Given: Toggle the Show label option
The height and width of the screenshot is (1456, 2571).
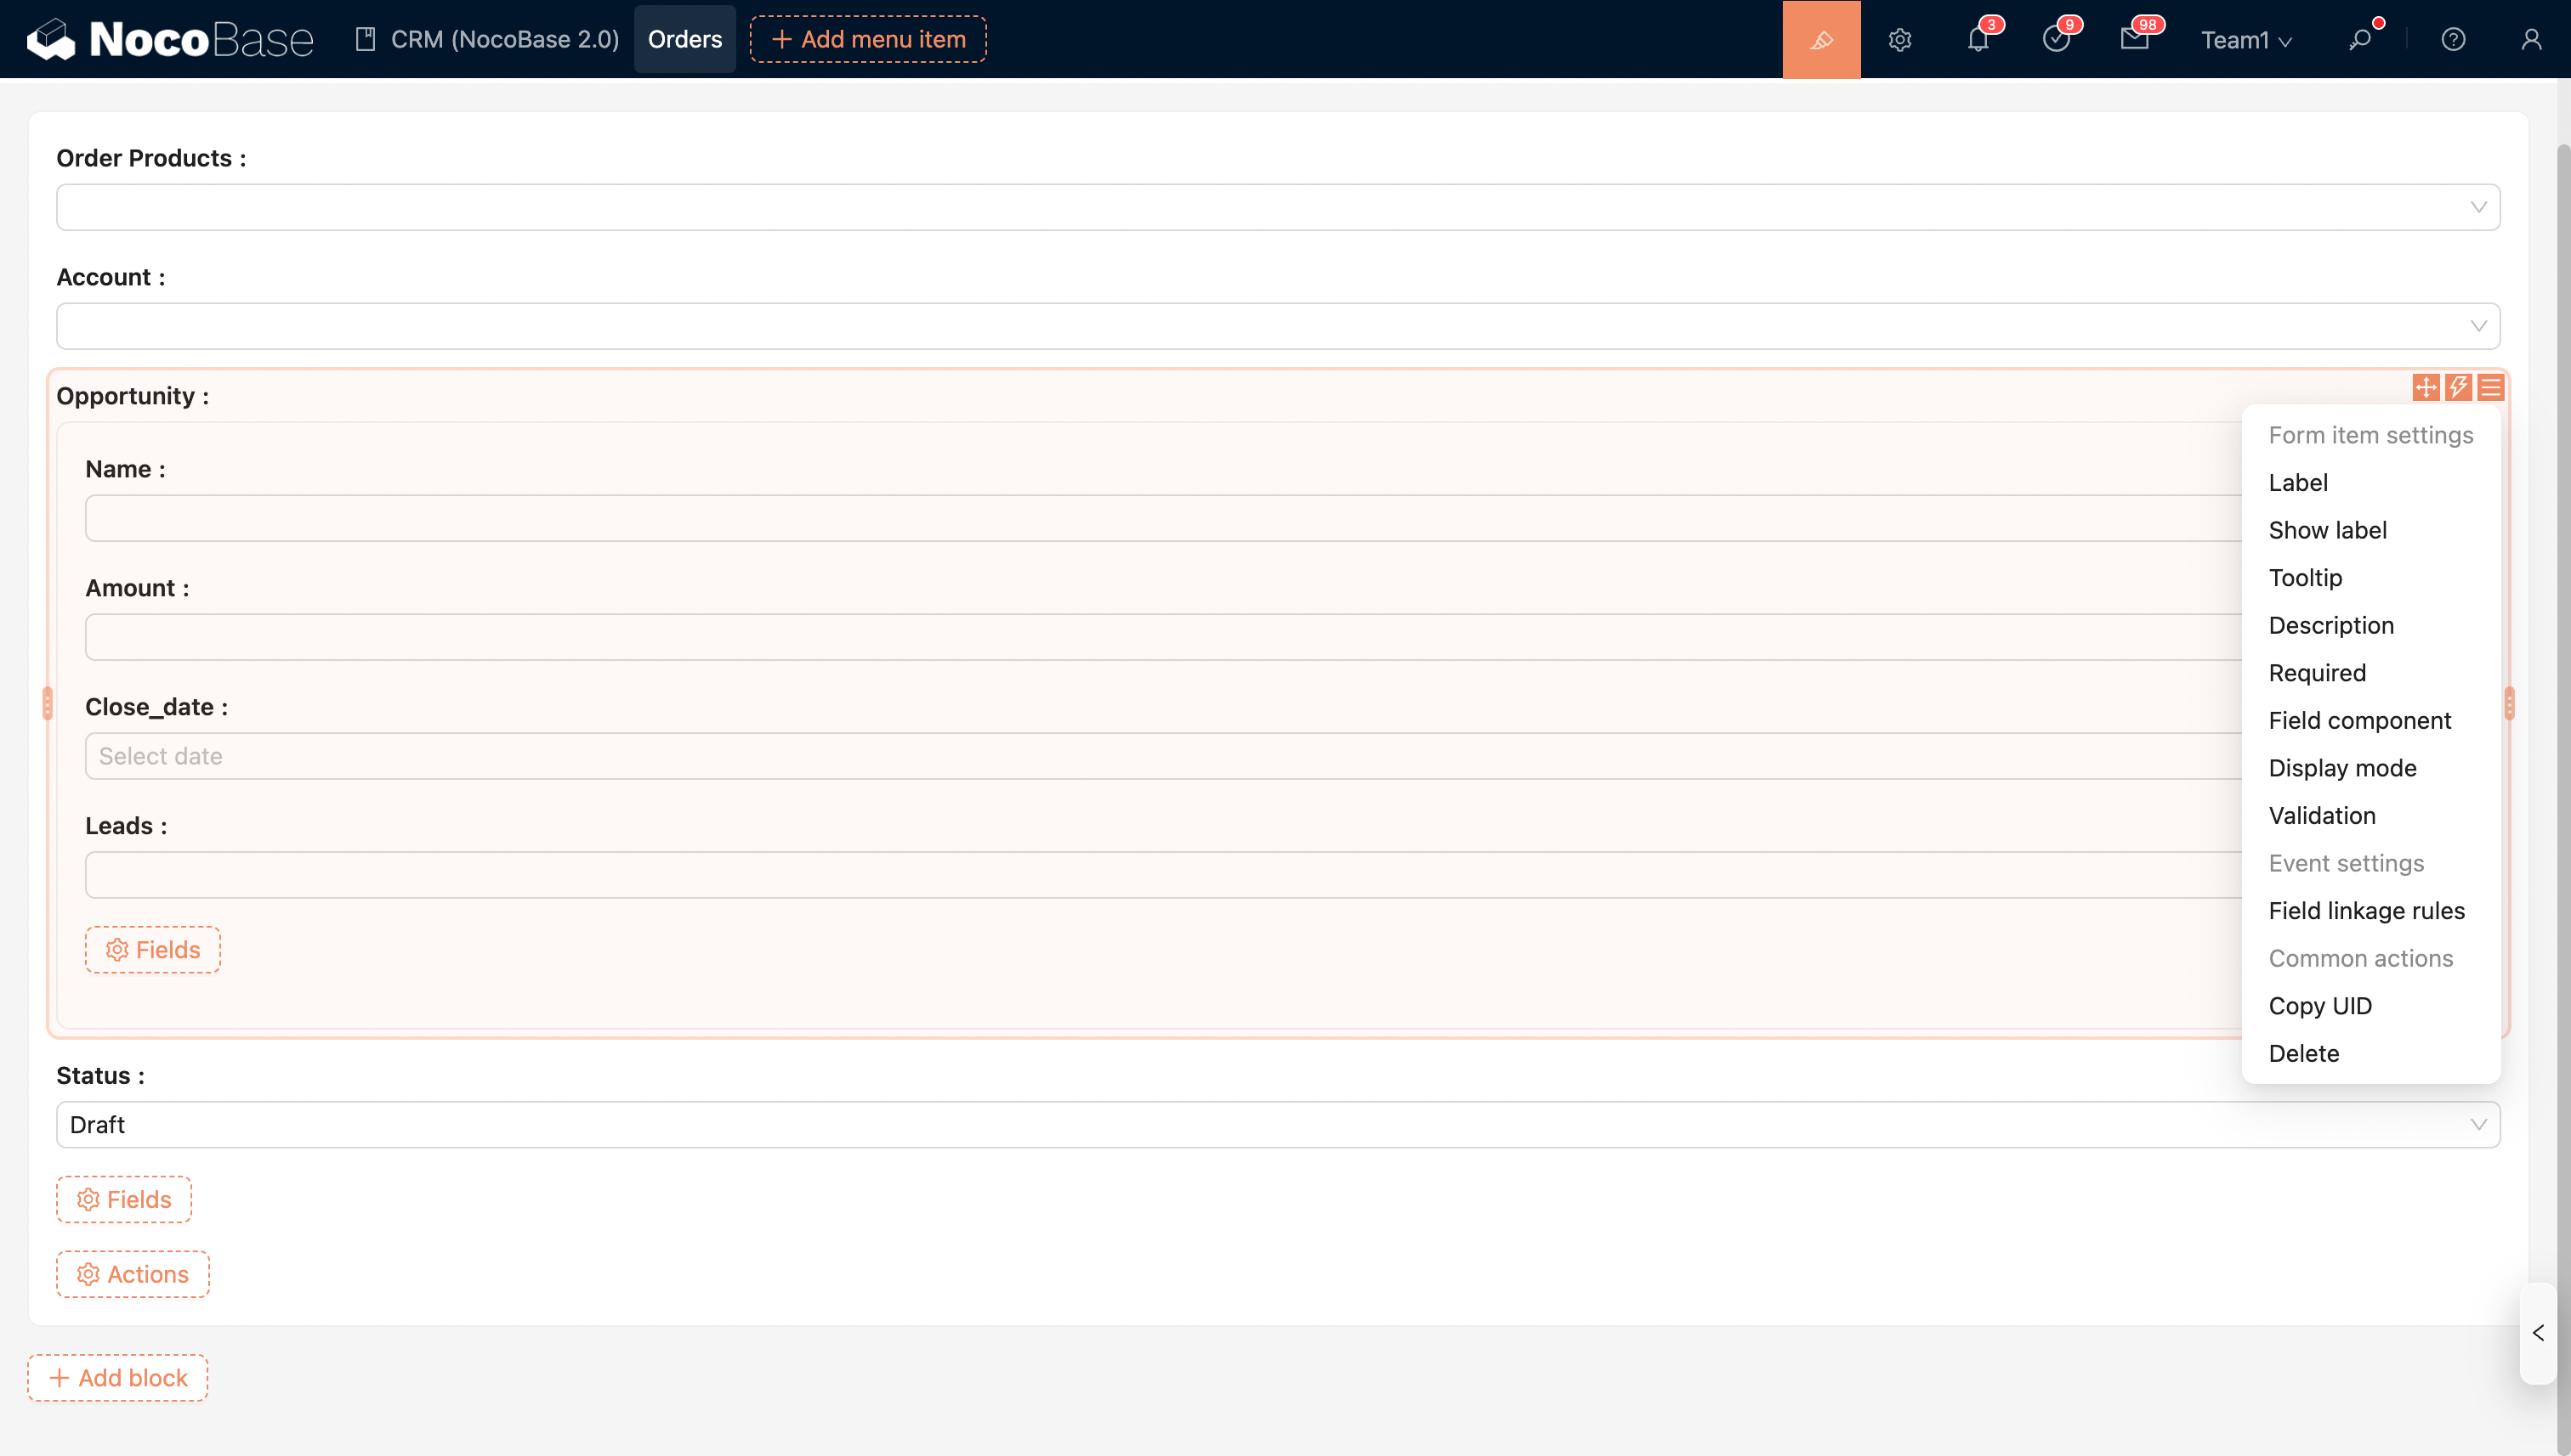Looking at the screenshot, I should (2327, 530).
